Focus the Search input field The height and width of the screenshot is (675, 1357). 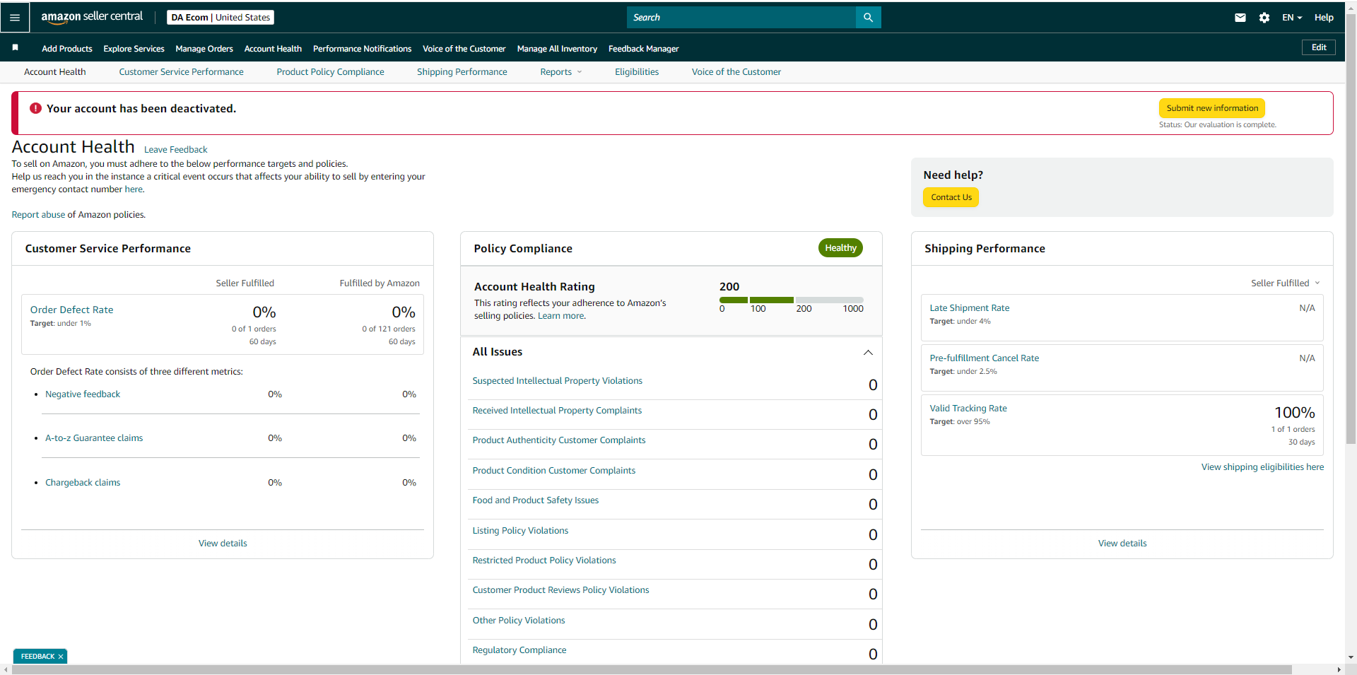click(x=741, y=18)
